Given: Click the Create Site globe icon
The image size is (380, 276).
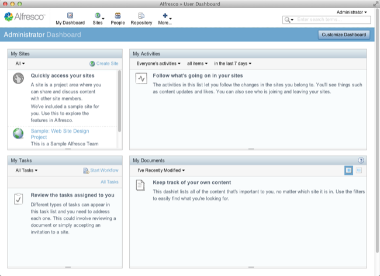Looking at the screenshot, I should point(92,64).
